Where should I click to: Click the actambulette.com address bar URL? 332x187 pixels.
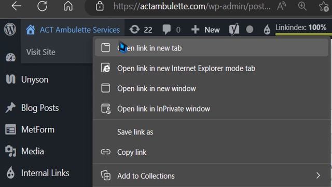pyautogui.click(x=192, y=6)
